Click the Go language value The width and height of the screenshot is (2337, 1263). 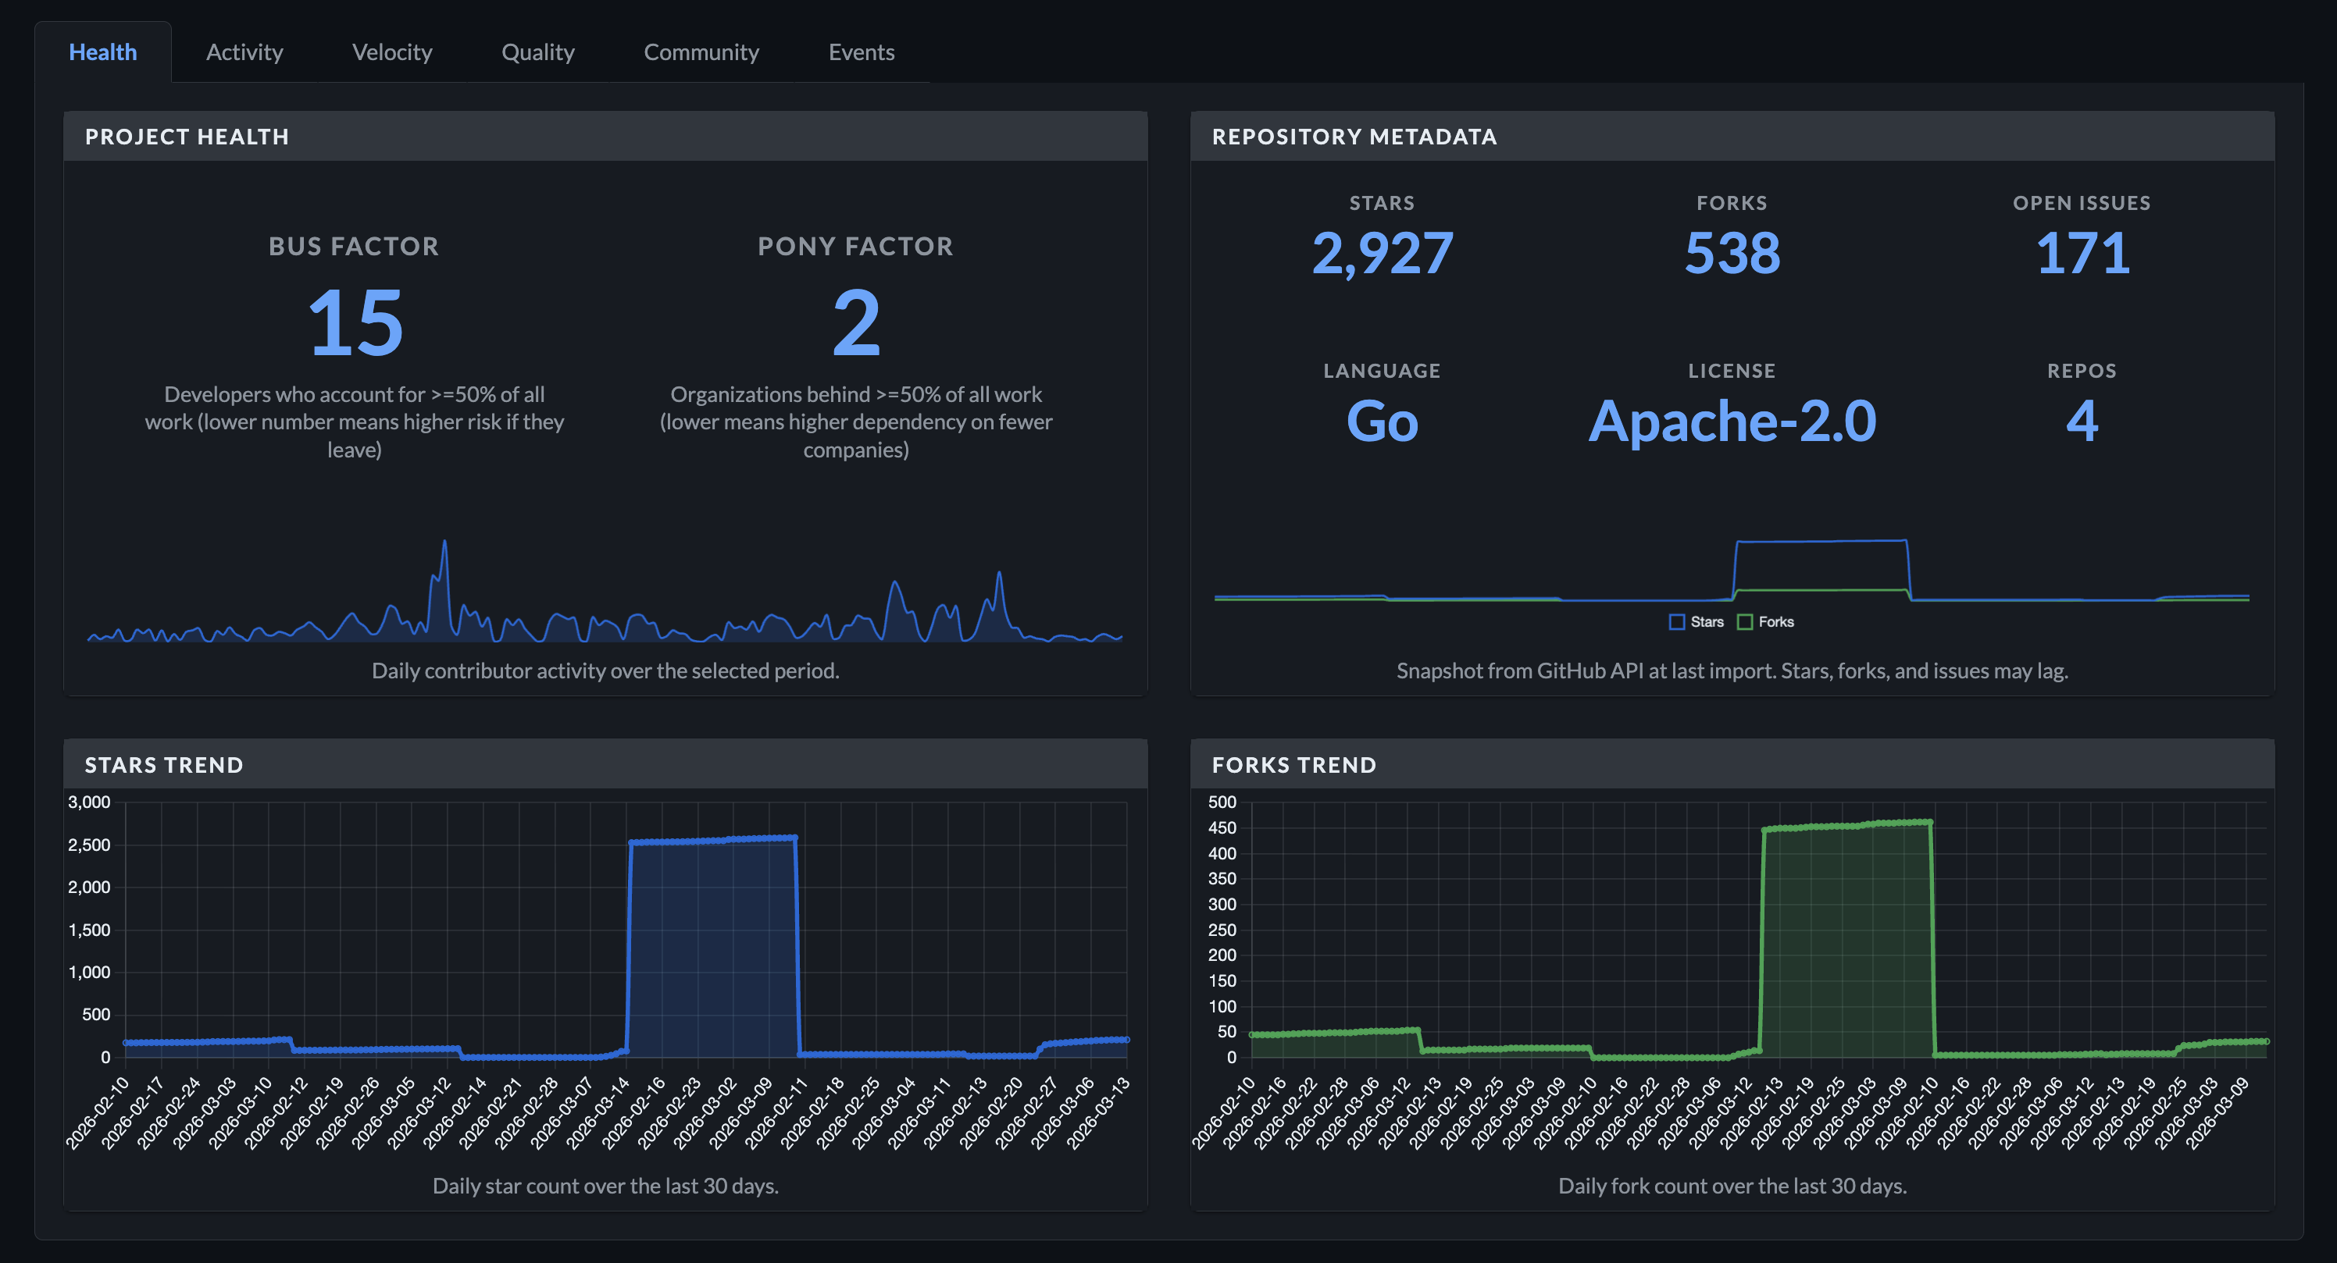point(1382,421)
